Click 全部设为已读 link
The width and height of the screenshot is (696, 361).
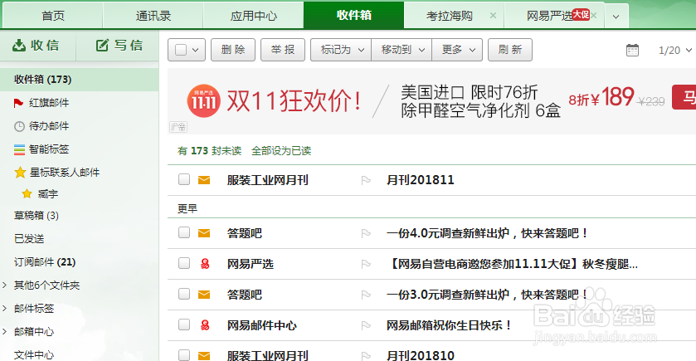click(x=281, y=151)
